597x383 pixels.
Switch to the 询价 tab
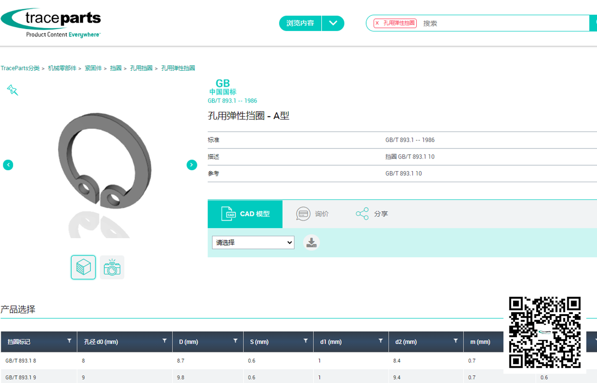click(x=312, y=214)
